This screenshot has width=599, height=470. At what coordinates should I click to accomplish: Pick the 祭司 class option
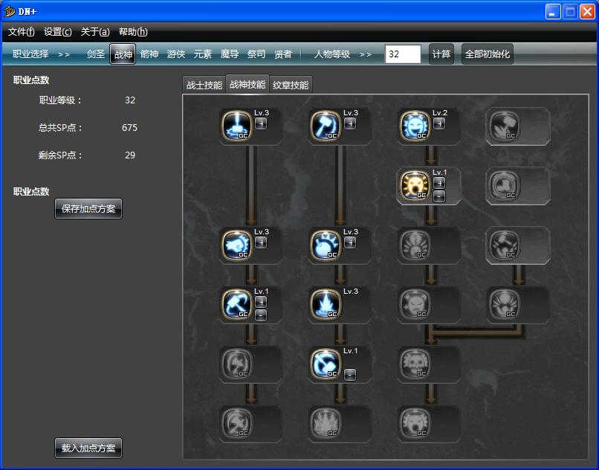pos(256,54)
